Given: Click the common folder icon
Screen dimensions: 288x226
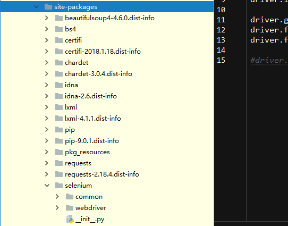Looking at the screenshot, I should pos(70,197).
